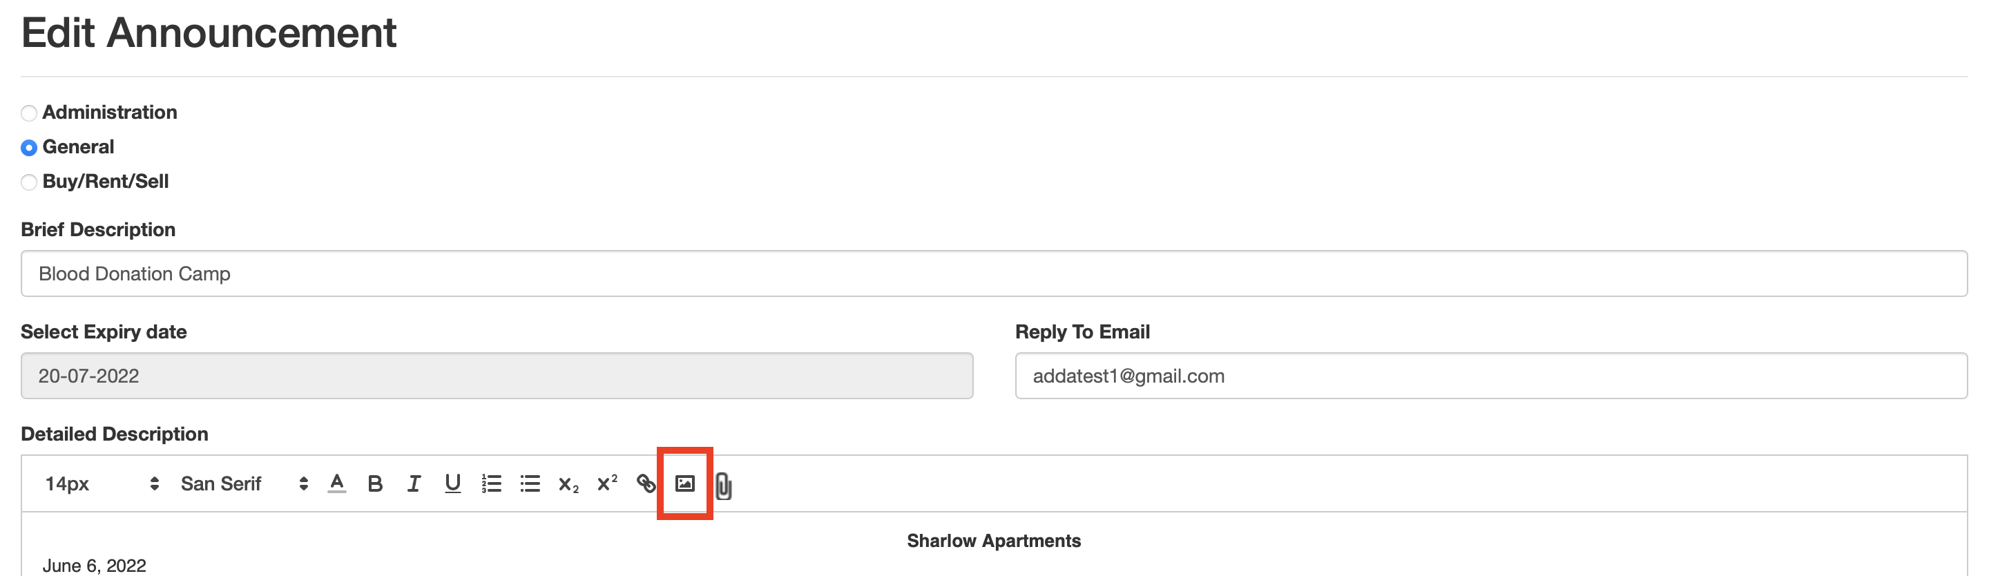Select the General radio button
1989x576 pixels.
(x=28, y=148)
